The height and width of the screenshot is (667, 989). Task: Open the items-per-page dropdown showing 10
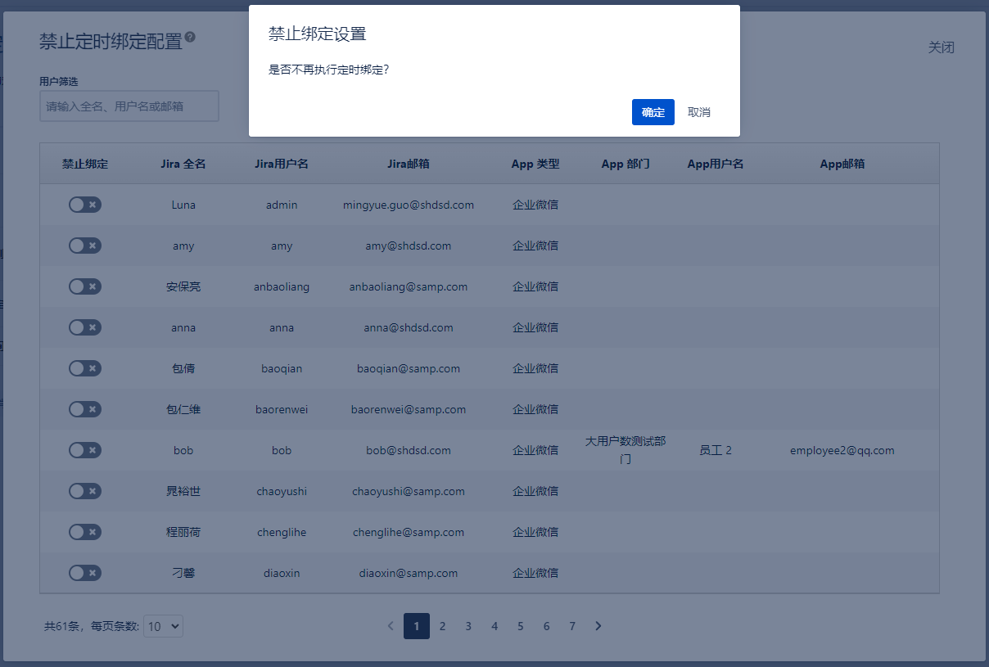point(163,626)
